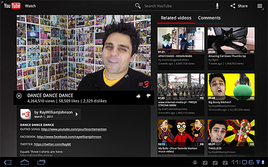Click the Share icon
Image resolution: width=268 pixels, height=167 pixels.
pos(232,6)
